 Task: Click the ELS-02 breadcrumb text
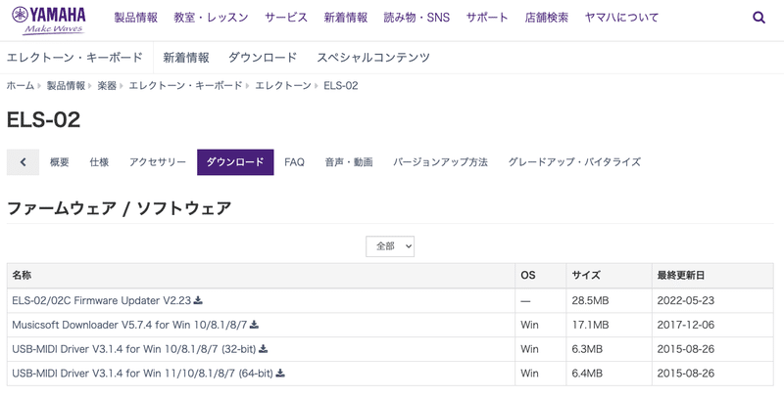(340, 86)
